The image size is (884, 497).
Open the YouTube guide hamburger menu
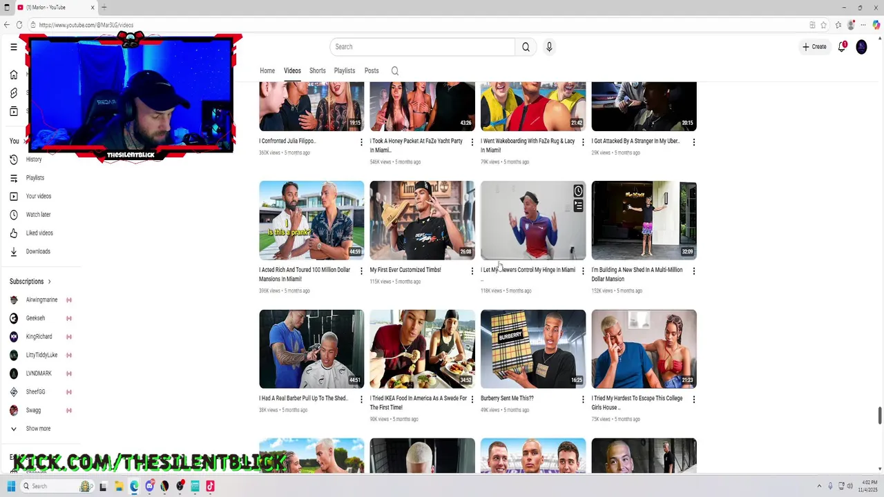[x=14, y=47]
